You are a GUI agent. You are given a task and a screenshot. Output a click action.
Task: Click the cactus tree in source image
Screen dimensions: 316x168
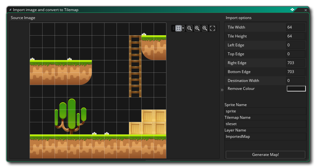[x=71, y=117]
